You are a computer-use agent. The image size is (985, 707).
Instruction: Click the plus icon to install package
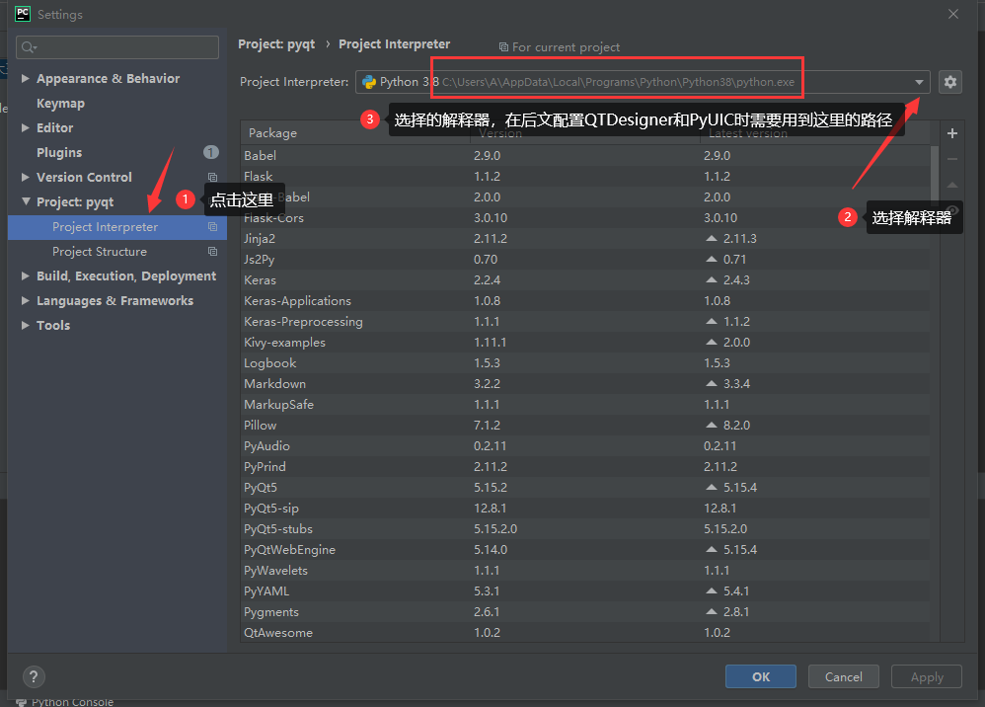pyautogui.click(x=952, y=133)
